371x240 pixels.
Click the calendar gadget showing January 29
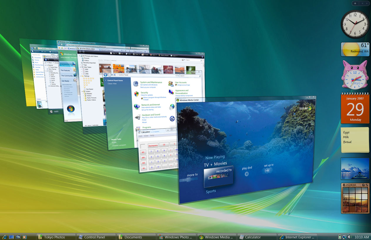tap(355, 109)
